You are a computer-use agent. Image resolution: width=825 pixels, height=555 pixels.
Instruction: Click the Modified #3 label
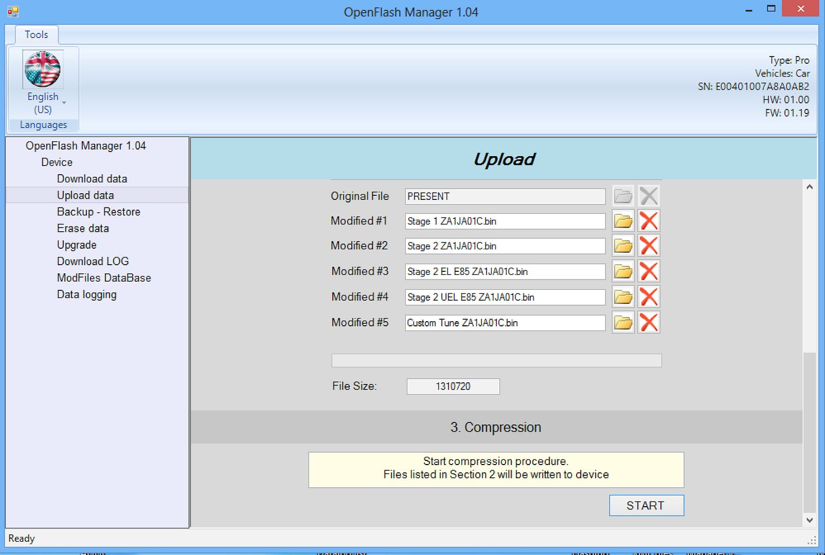(360, 271)
